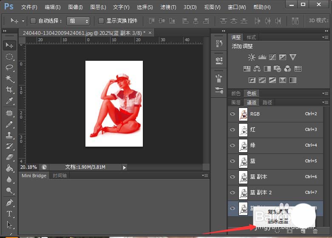Select the Elliptical Marquee tool
The height and width of the screenshot is (238, 332).
click(x=9, y=57)
